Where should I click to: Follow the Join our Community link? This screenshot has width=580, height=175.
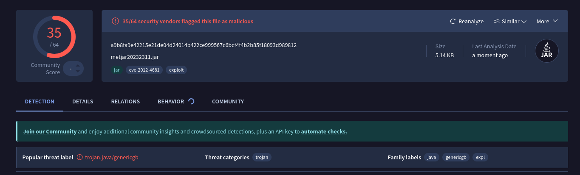point(50,131)
